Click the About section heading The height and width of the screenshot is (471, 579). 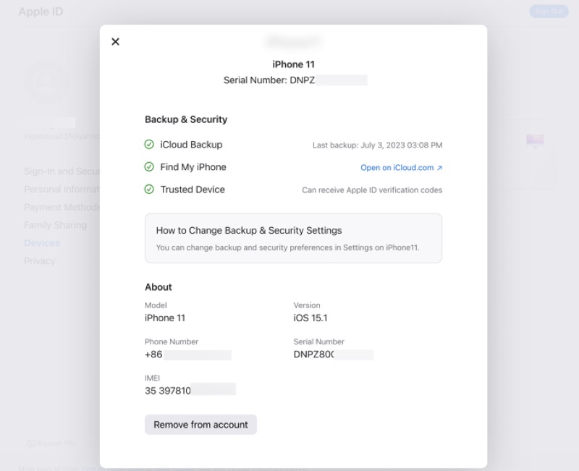tap(158, 287)
